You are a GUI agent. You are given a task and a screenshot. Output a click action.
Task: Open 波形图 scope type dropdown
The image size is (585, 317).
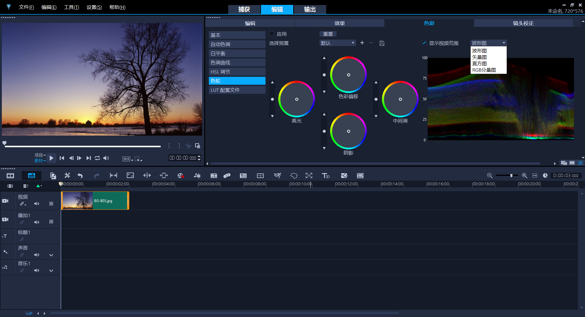pos(488,43)
